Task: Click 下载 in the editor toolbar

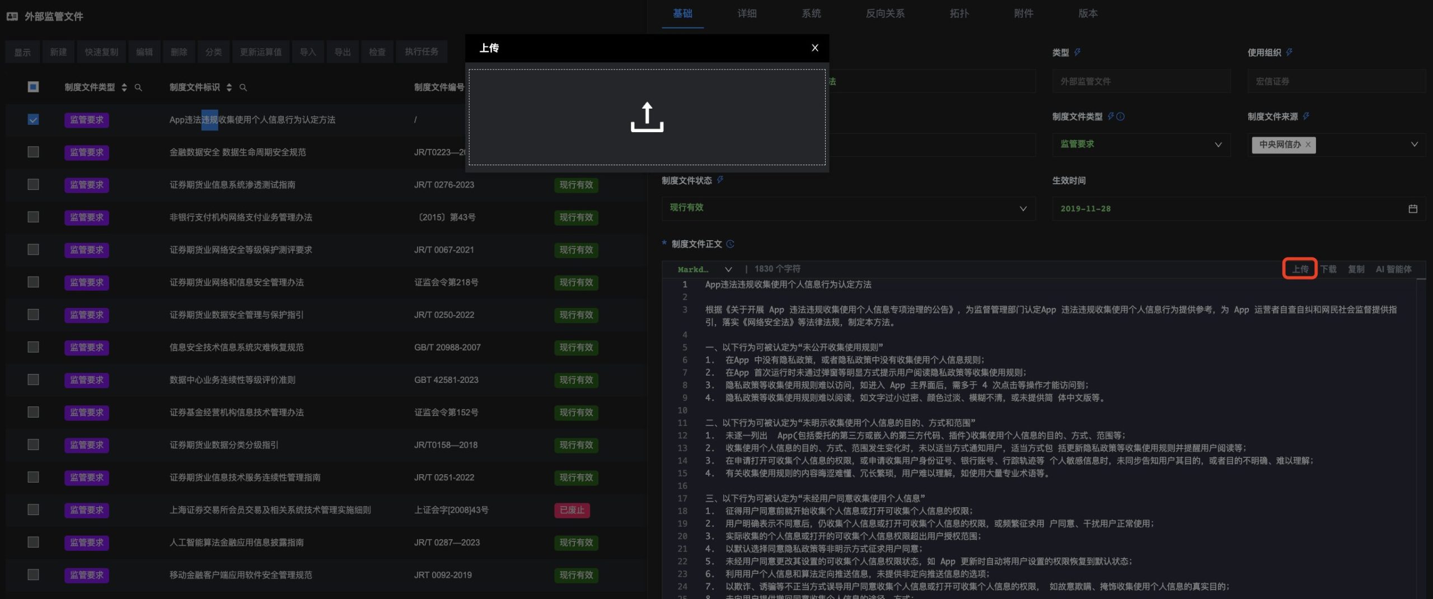Action: pos(1328,269)
